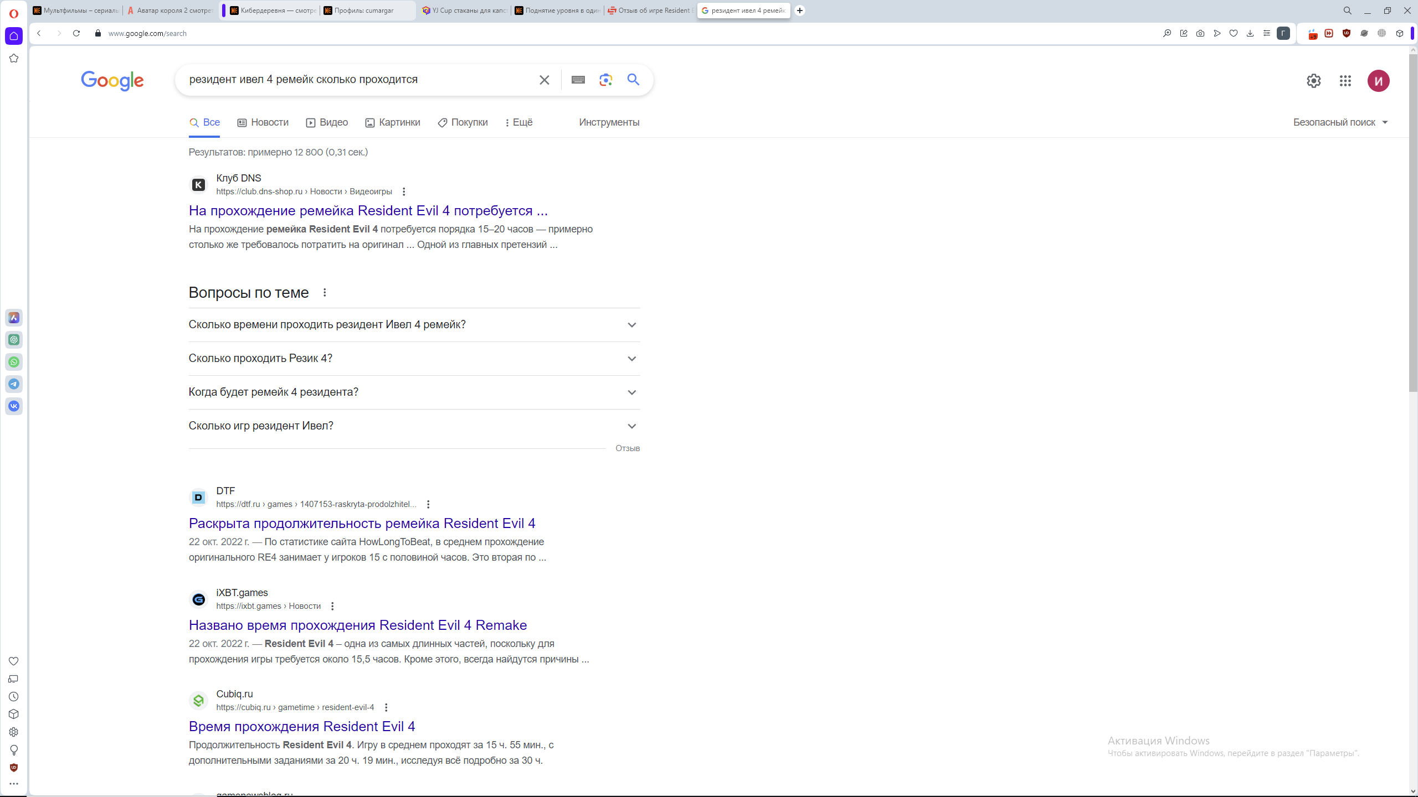This screenshot has height=797, width=1418.
Task: Open ChatGPT icon in Opera sidebar
Action: tap(14, 340)
